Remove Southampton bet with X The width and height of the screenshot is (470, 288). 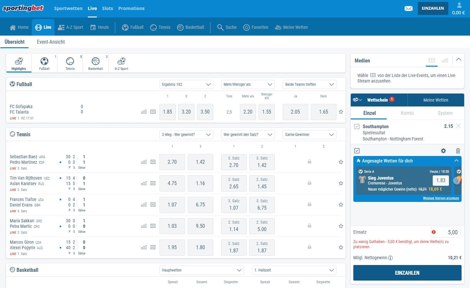[x=458, y=126]
